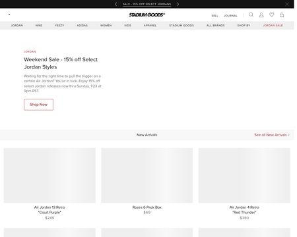This screenshot has height=237, width=297.
Task: Open the Stadium Goods brand menu
Action: coord(181,26)
